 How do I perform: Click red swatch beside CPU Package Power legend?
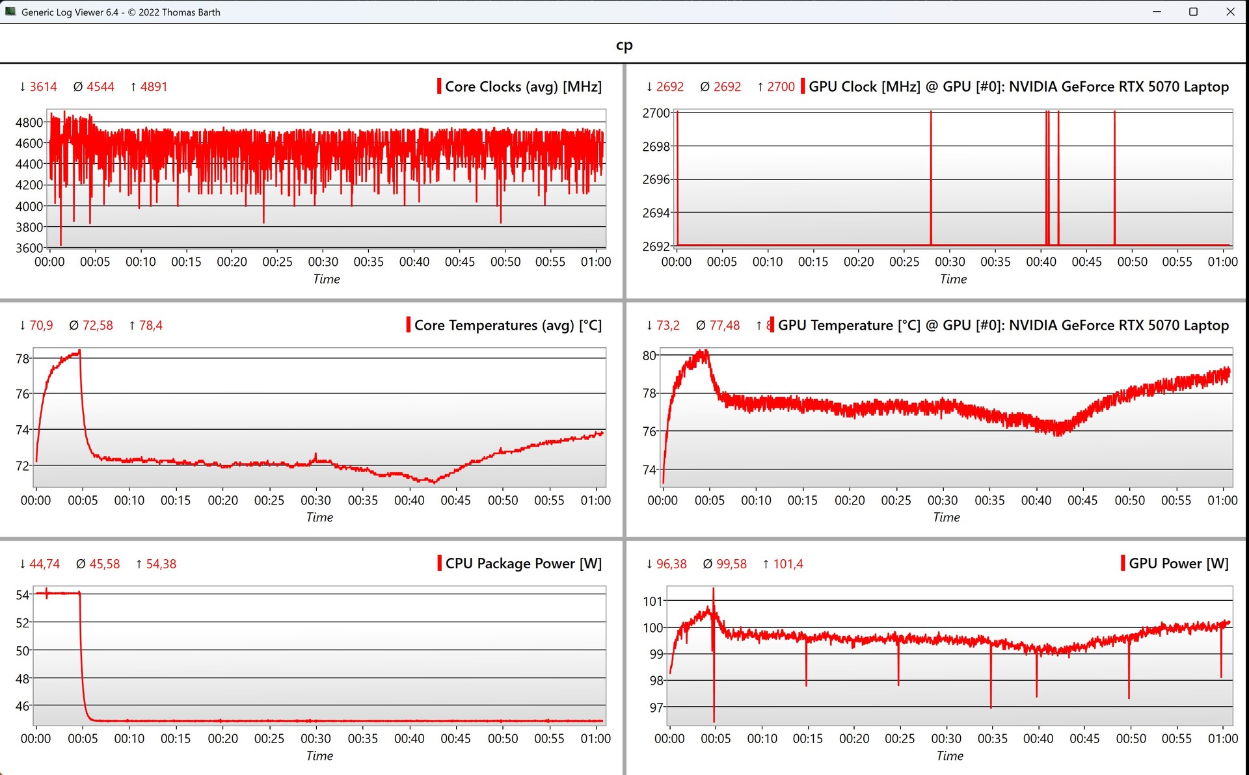[440, 563]
